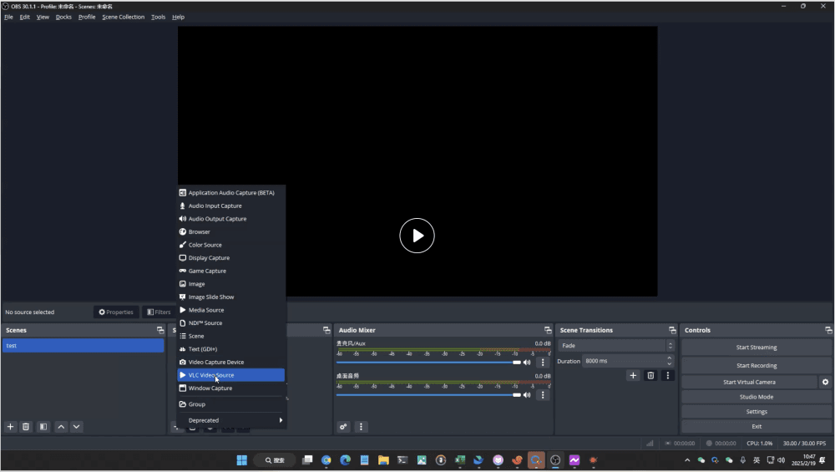Open scene filters icon in Scenes panel
Screen dimensions: 835x472
click(x=43, y=427)
